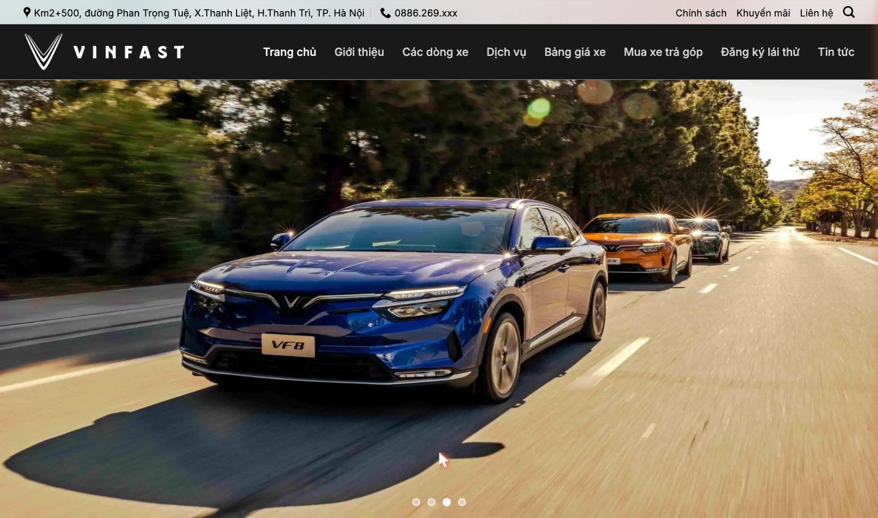Open Liên hệ contact link
Image resolution: width=878 pixels, height=518 pixels.
pyautogui.click(x=816, y=13)
